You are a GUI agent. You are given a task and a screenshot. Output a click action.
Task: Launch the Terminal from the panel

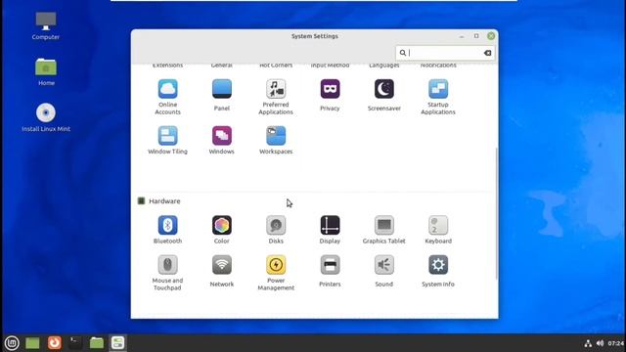75,343
